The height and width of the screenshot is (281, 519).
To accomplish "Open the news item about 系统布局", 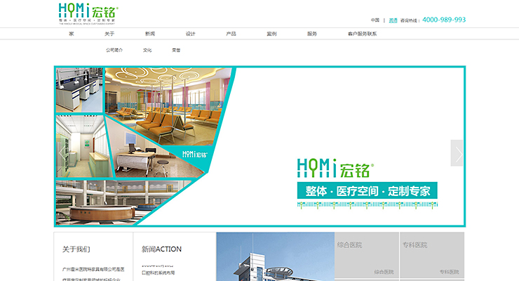I will point(159,273).
